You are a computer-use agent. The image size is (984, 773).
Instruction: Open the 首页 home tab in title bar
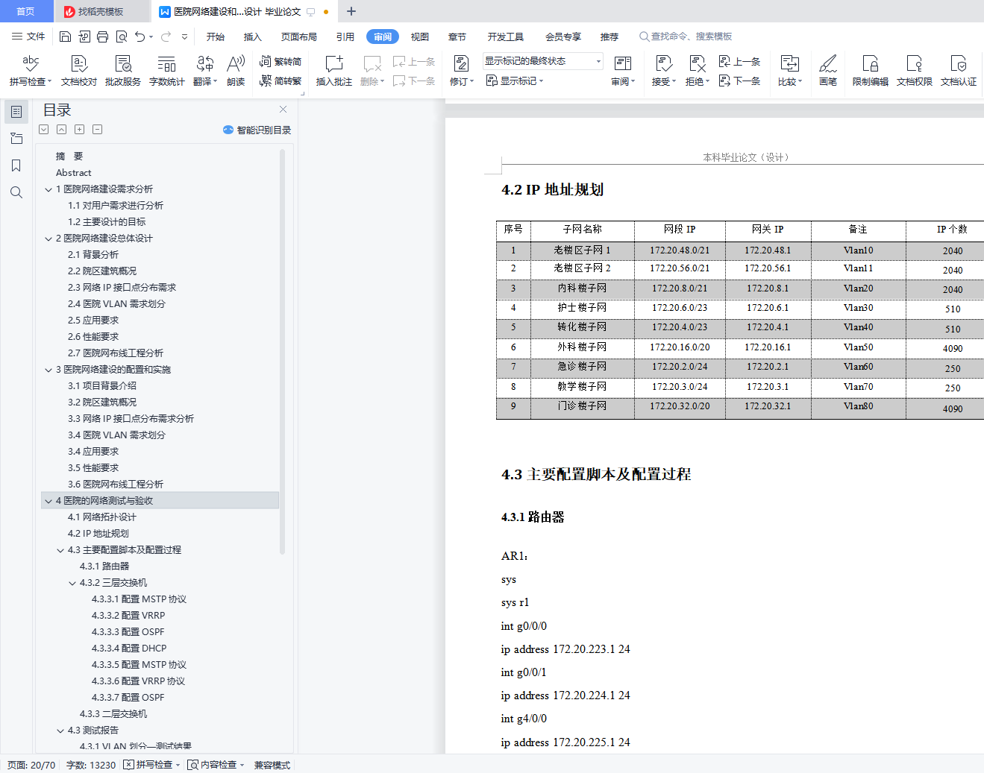pyautogui.click(x=26, y=11)
